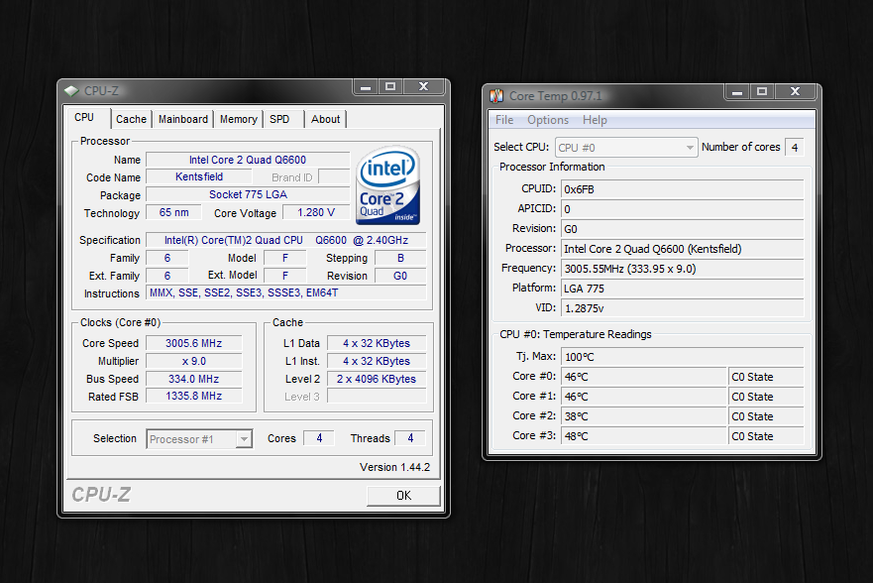Click the Number of cores field
Screen dimensions: 873x583
(795, 148)
